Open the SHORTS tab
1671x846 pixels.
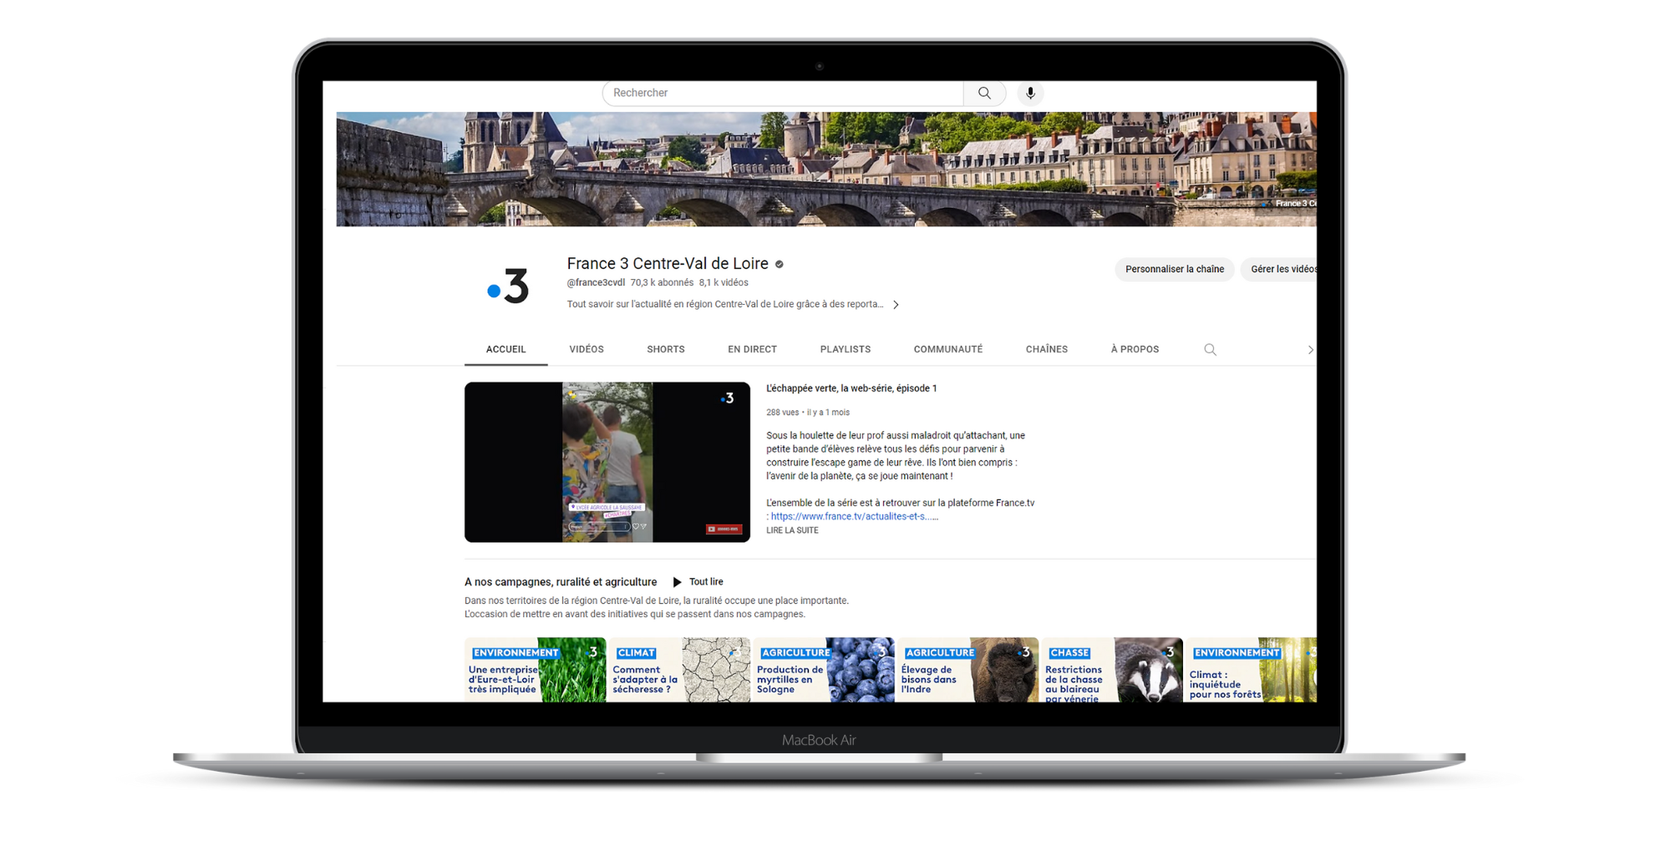[666, 349]
